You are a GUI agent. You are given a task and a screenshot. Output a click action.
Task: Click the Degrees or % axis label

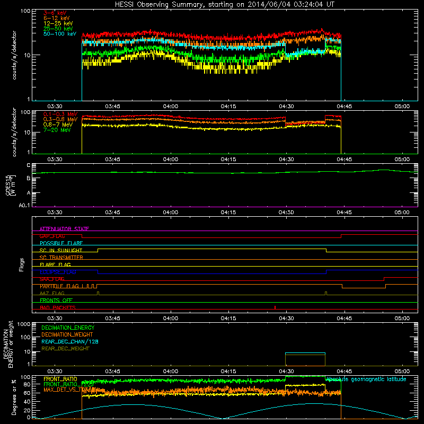point(14,397)
